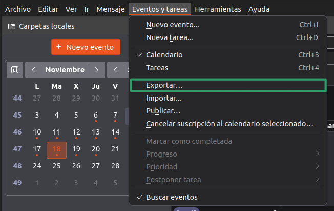Go to previous month arrow
The height and width of the screenshot is (211, 334).
click(33, 70)
